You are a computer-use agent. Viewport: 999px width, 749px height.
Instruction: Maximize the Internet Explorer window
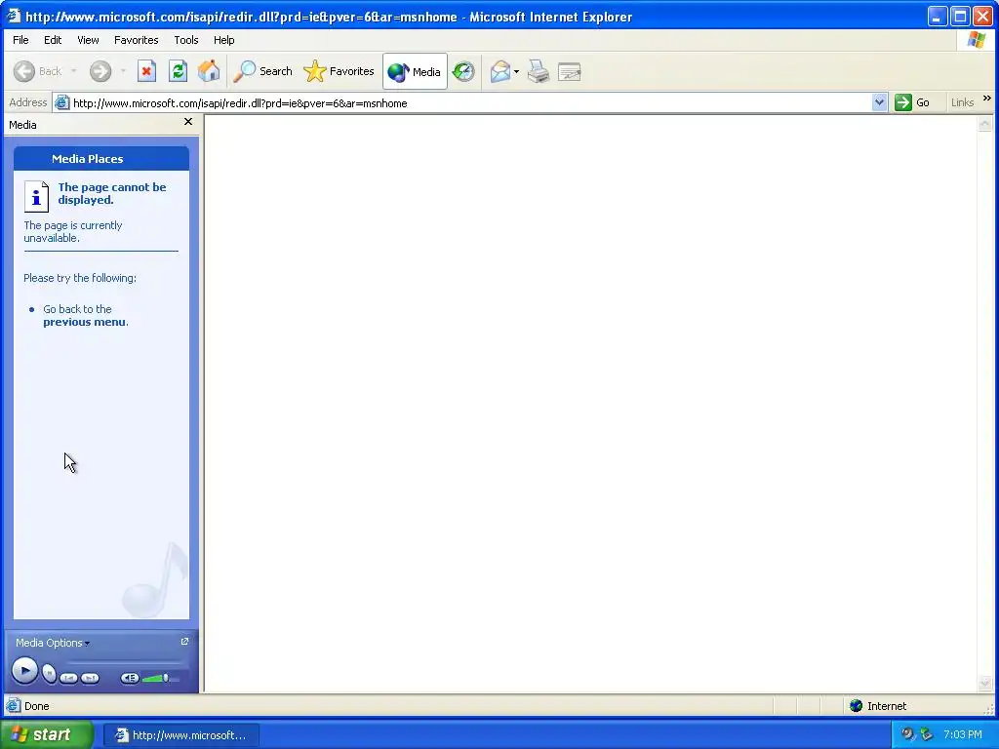tap(960, 17)
